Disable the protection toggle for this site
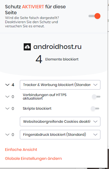Screen dimensions: 109x169 pos(94,16)
